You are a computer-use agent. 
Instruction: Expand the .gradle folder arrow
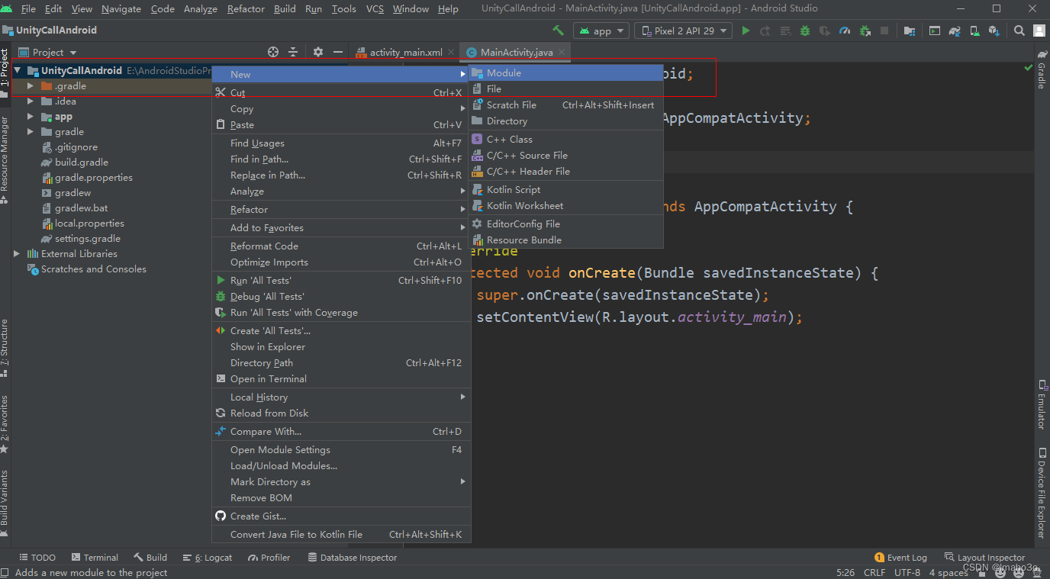pos(31,85)
